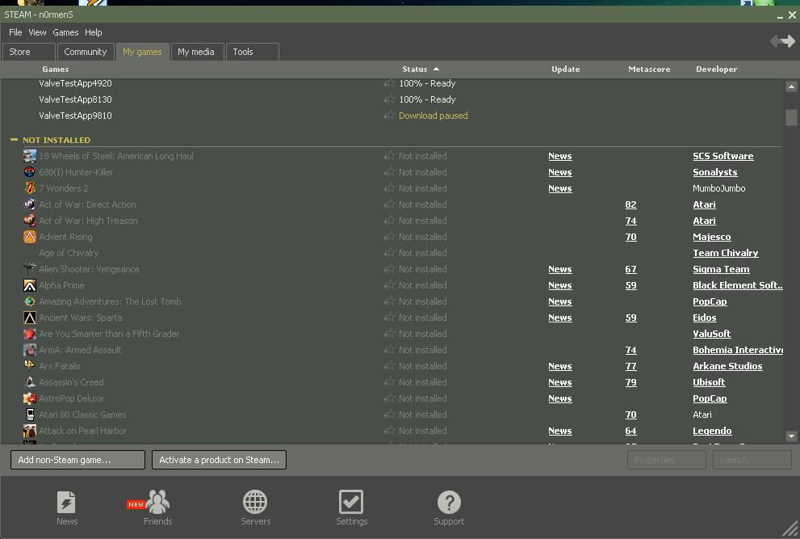This screenshot has width=800, height=539.
Task: Click the Act of War: High Treason icon
Action: 30,221
